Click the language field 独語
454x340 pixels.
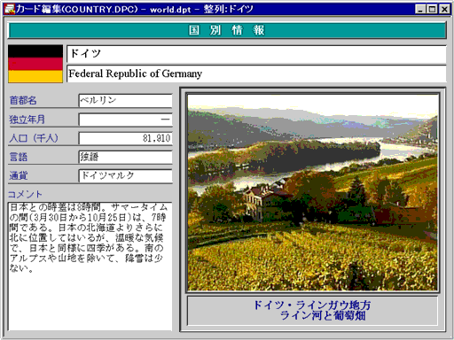126,157
